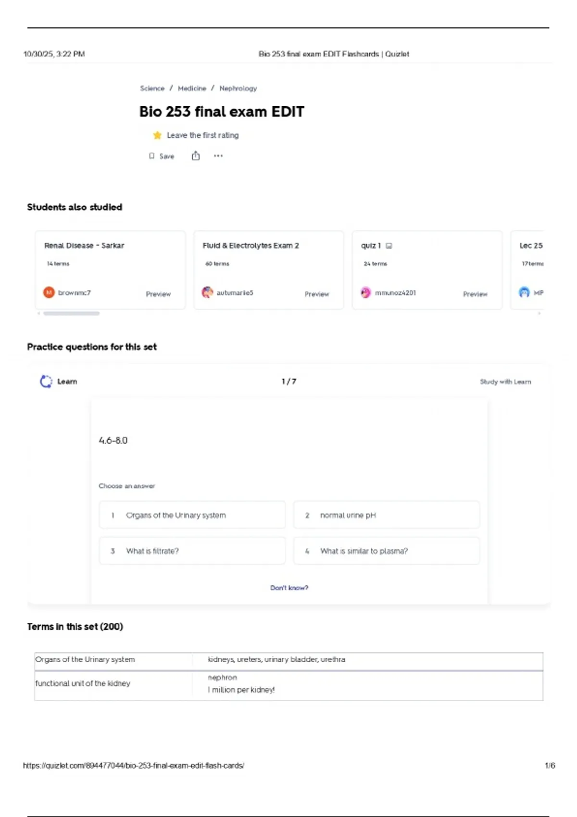Click mmunoz4201's user avatar

[366, 293]
